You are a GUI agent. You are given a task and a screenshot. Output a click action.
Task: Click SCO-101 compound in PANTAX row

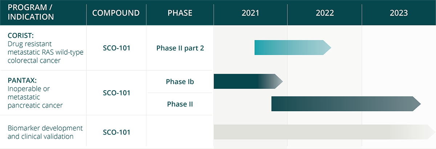[x=116, y=93]
